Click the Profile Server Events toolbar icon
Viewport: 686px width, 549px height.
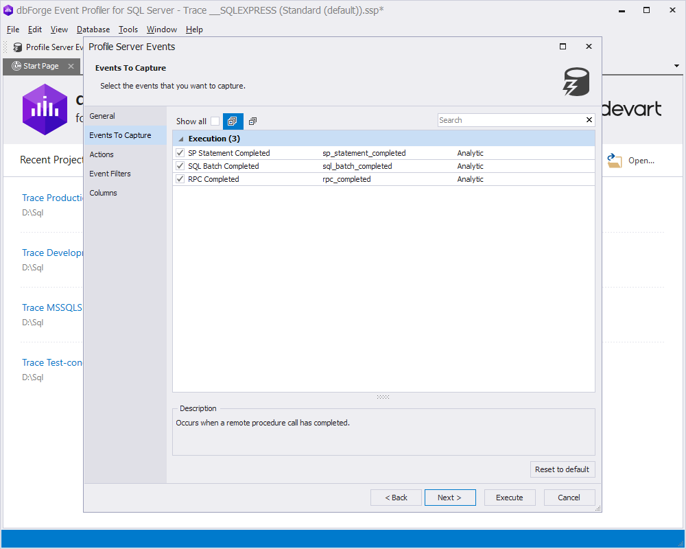pos(18,47)
